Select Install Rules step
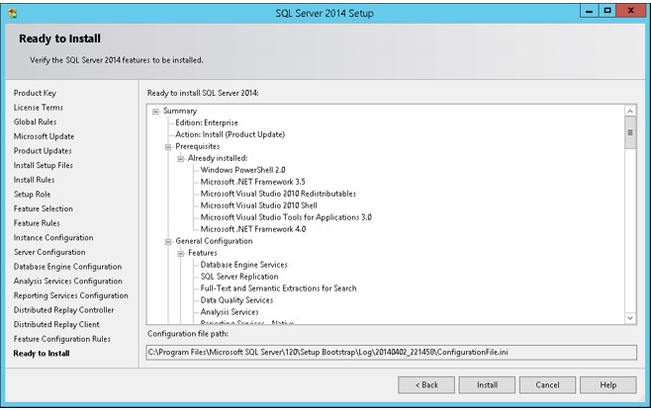The image size is (651, 411). [34, 180]
